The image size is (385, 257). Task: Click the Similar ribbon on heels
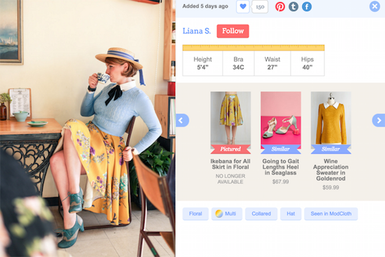click(x=281, y=149)
